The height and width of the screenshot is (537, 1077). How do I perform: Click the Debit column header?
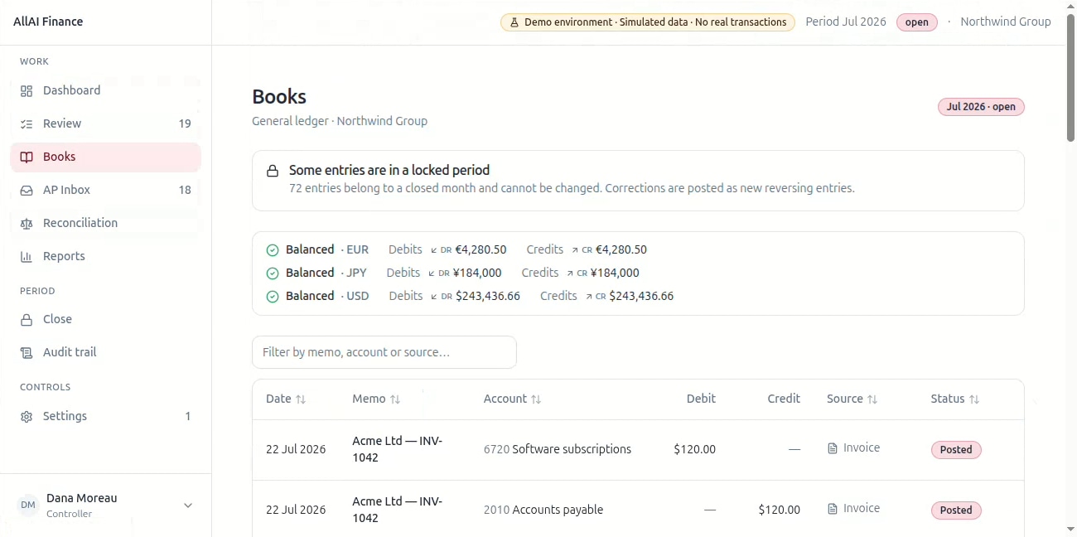(x=701, y=399)
